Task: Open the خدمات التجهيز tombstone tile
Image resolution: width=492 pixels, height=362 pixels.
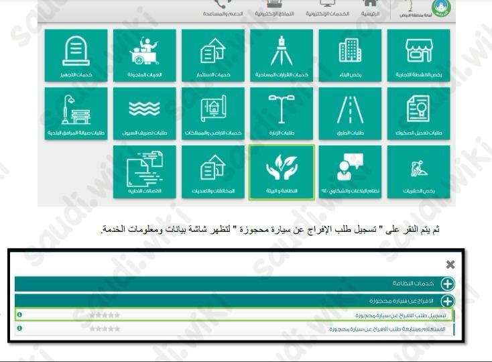Action: [76, 56]
